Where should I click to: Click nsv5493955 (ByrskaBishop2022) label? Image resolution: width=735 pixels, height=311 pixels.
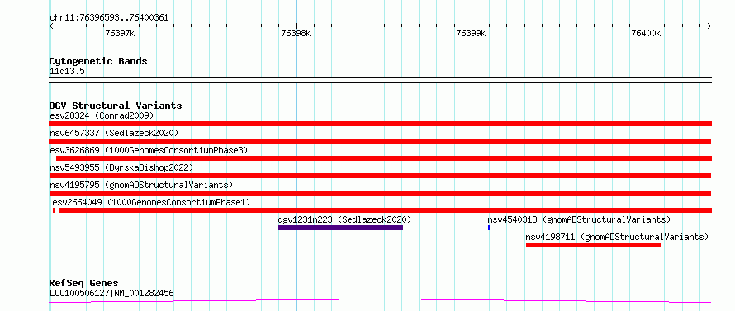[121, 167]
